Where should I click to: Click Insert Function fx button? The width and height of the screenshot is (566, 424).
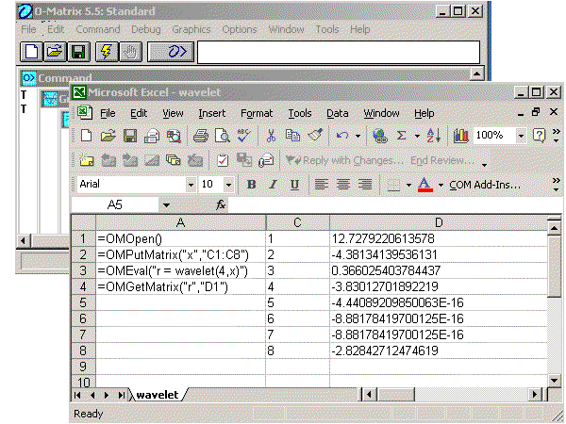click(x=220, y=205)
